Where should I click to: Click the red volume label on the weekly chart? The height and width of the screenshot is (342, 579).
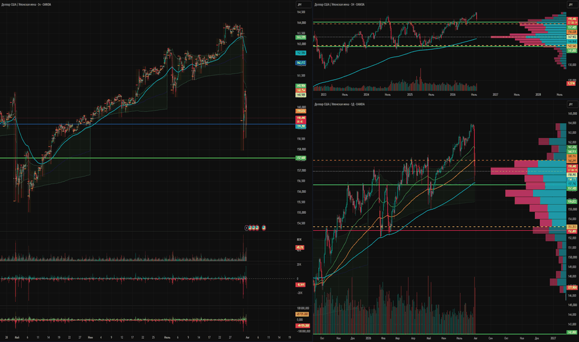coord(571,83)
